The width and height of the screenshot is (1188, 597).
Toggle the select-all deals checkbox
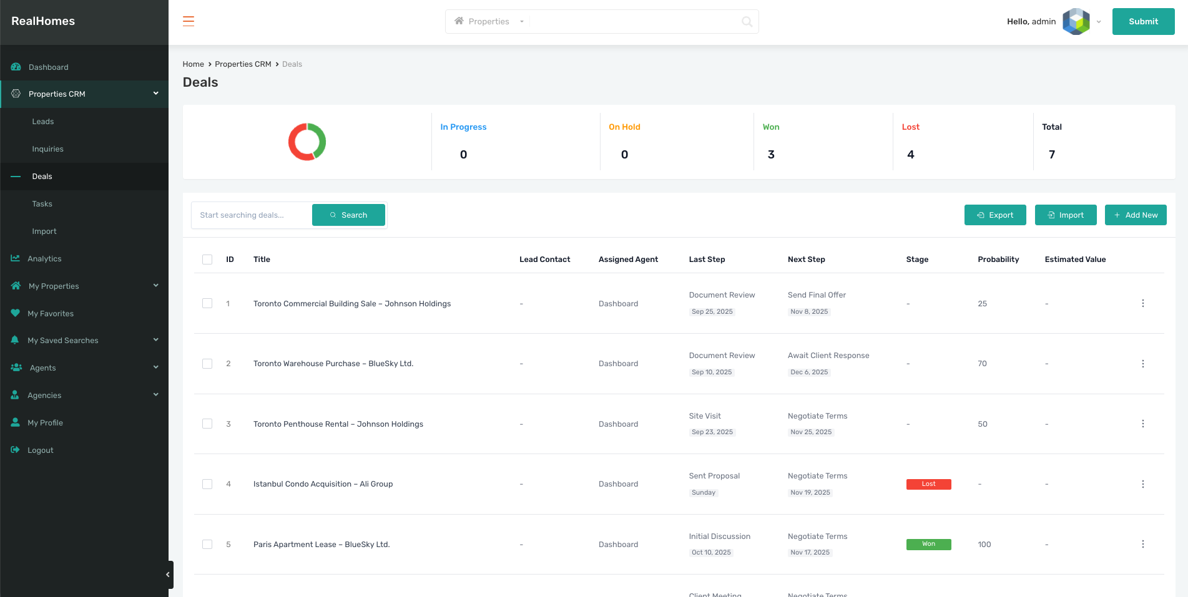pos(207,260)
